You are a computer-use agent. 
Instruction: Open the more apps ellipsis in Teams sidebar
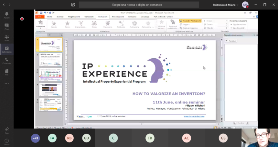click(7, 83)
